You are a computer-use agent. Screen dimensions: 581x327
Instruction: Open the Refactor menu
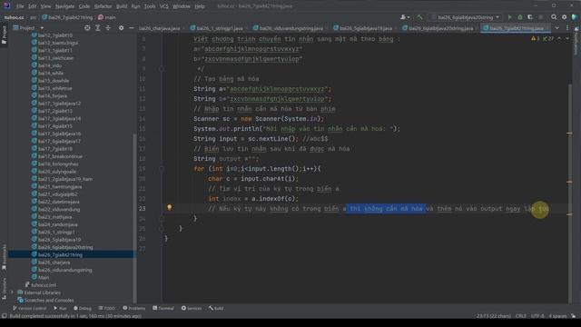103,6
